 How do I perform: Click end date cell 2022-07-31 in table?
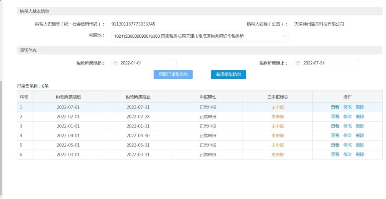point(138,107)
